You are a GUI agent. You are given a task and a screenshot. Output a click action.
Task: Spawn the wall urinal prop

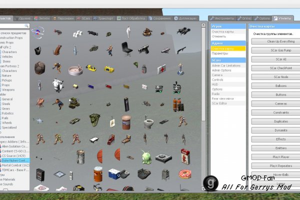click(x=112, y=121)
